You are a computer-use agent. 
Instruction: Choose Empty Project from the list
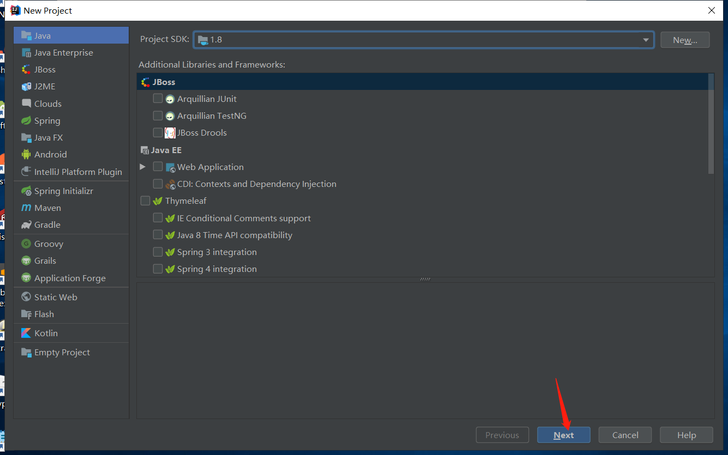point(62,352)
